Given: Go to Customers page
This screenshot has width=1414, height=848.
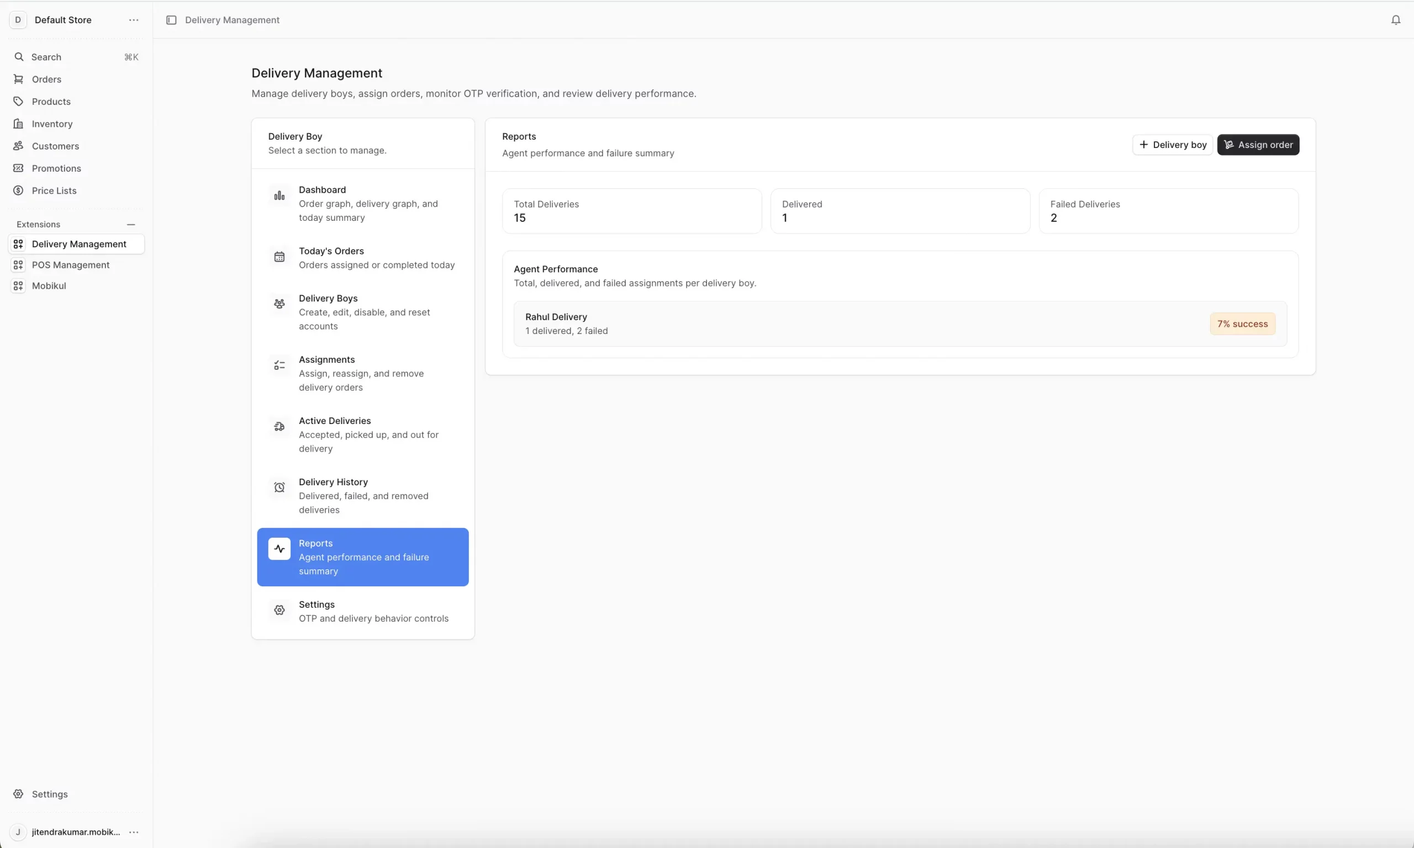Looking at the screenshot, I should (76, 146).
